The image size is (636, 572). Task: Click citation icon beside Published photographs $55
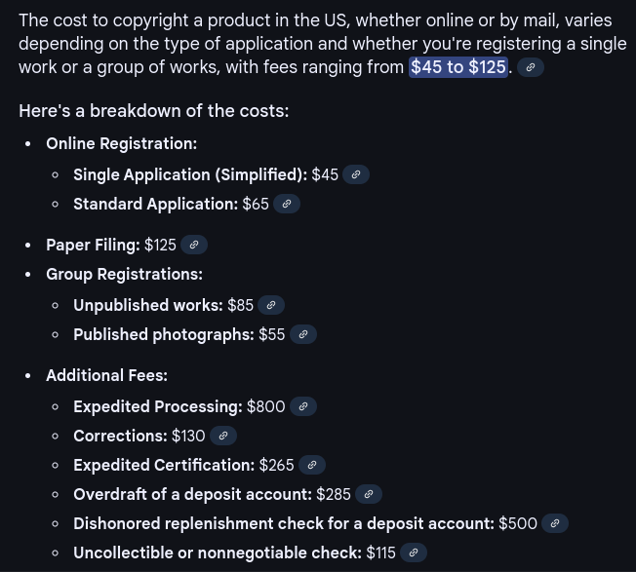(303, 334)
